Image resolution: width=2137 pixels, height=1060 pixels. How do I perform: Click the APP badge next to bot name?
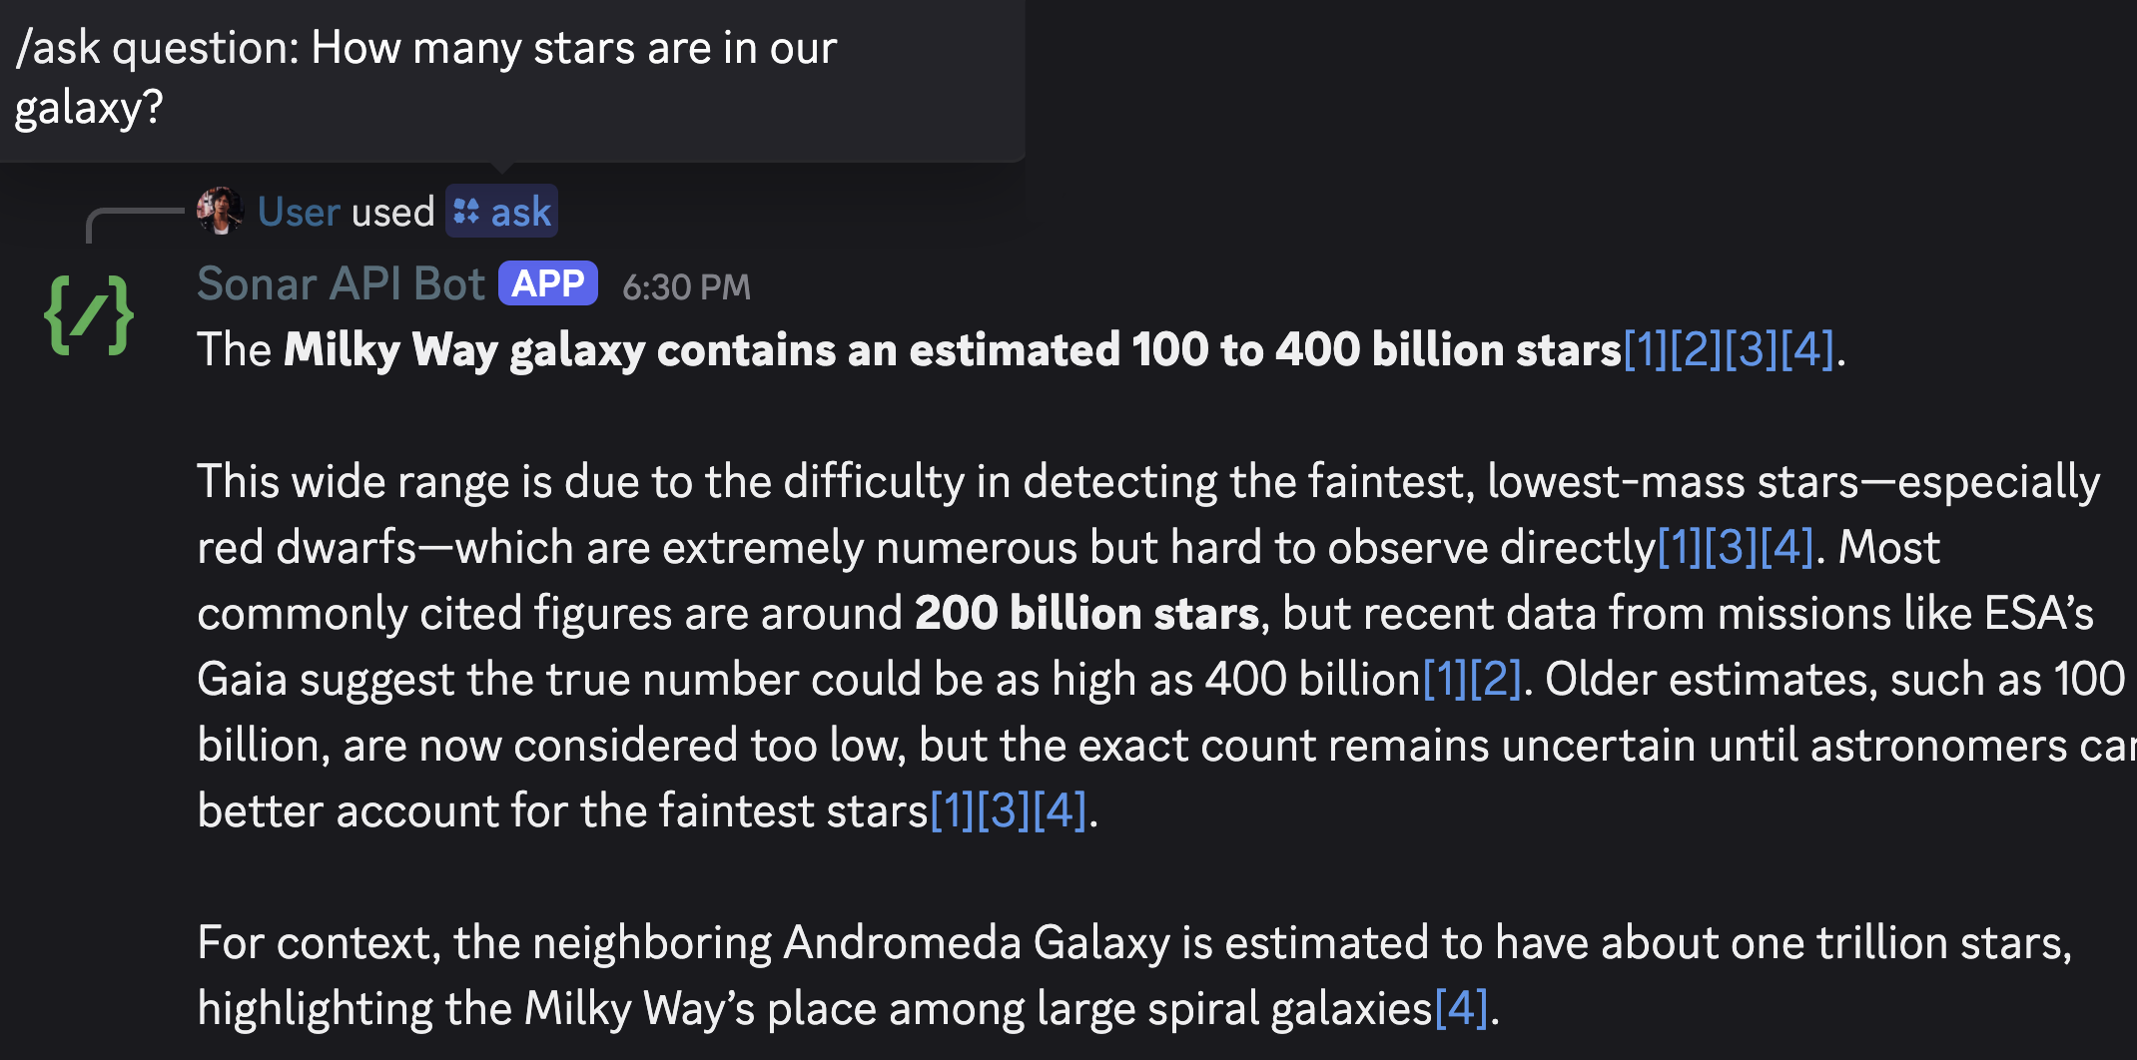(x=548, y=283)
